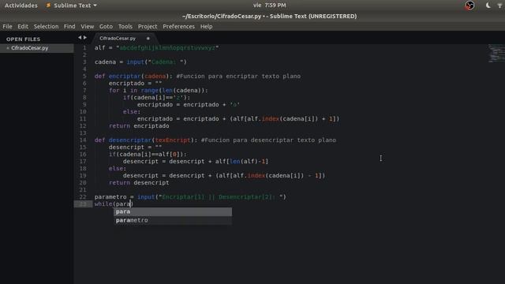The width and height of the screenshot is (505, 284).
Task: Open the Edit menu
Action: (x=23, y=26)
